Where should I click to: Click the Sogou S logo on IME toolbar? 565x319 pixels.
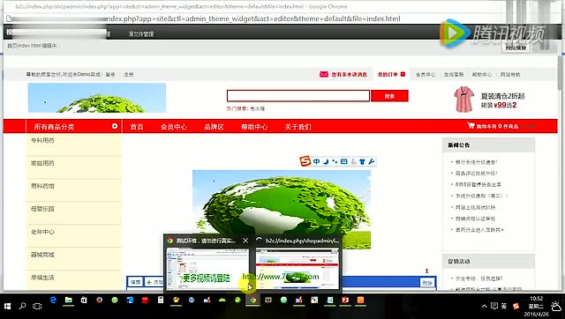point(305,161)
